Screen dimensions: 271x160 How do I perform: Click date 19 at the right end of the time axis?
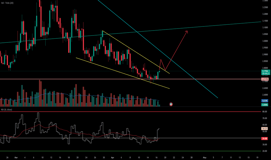pos(257,158)
